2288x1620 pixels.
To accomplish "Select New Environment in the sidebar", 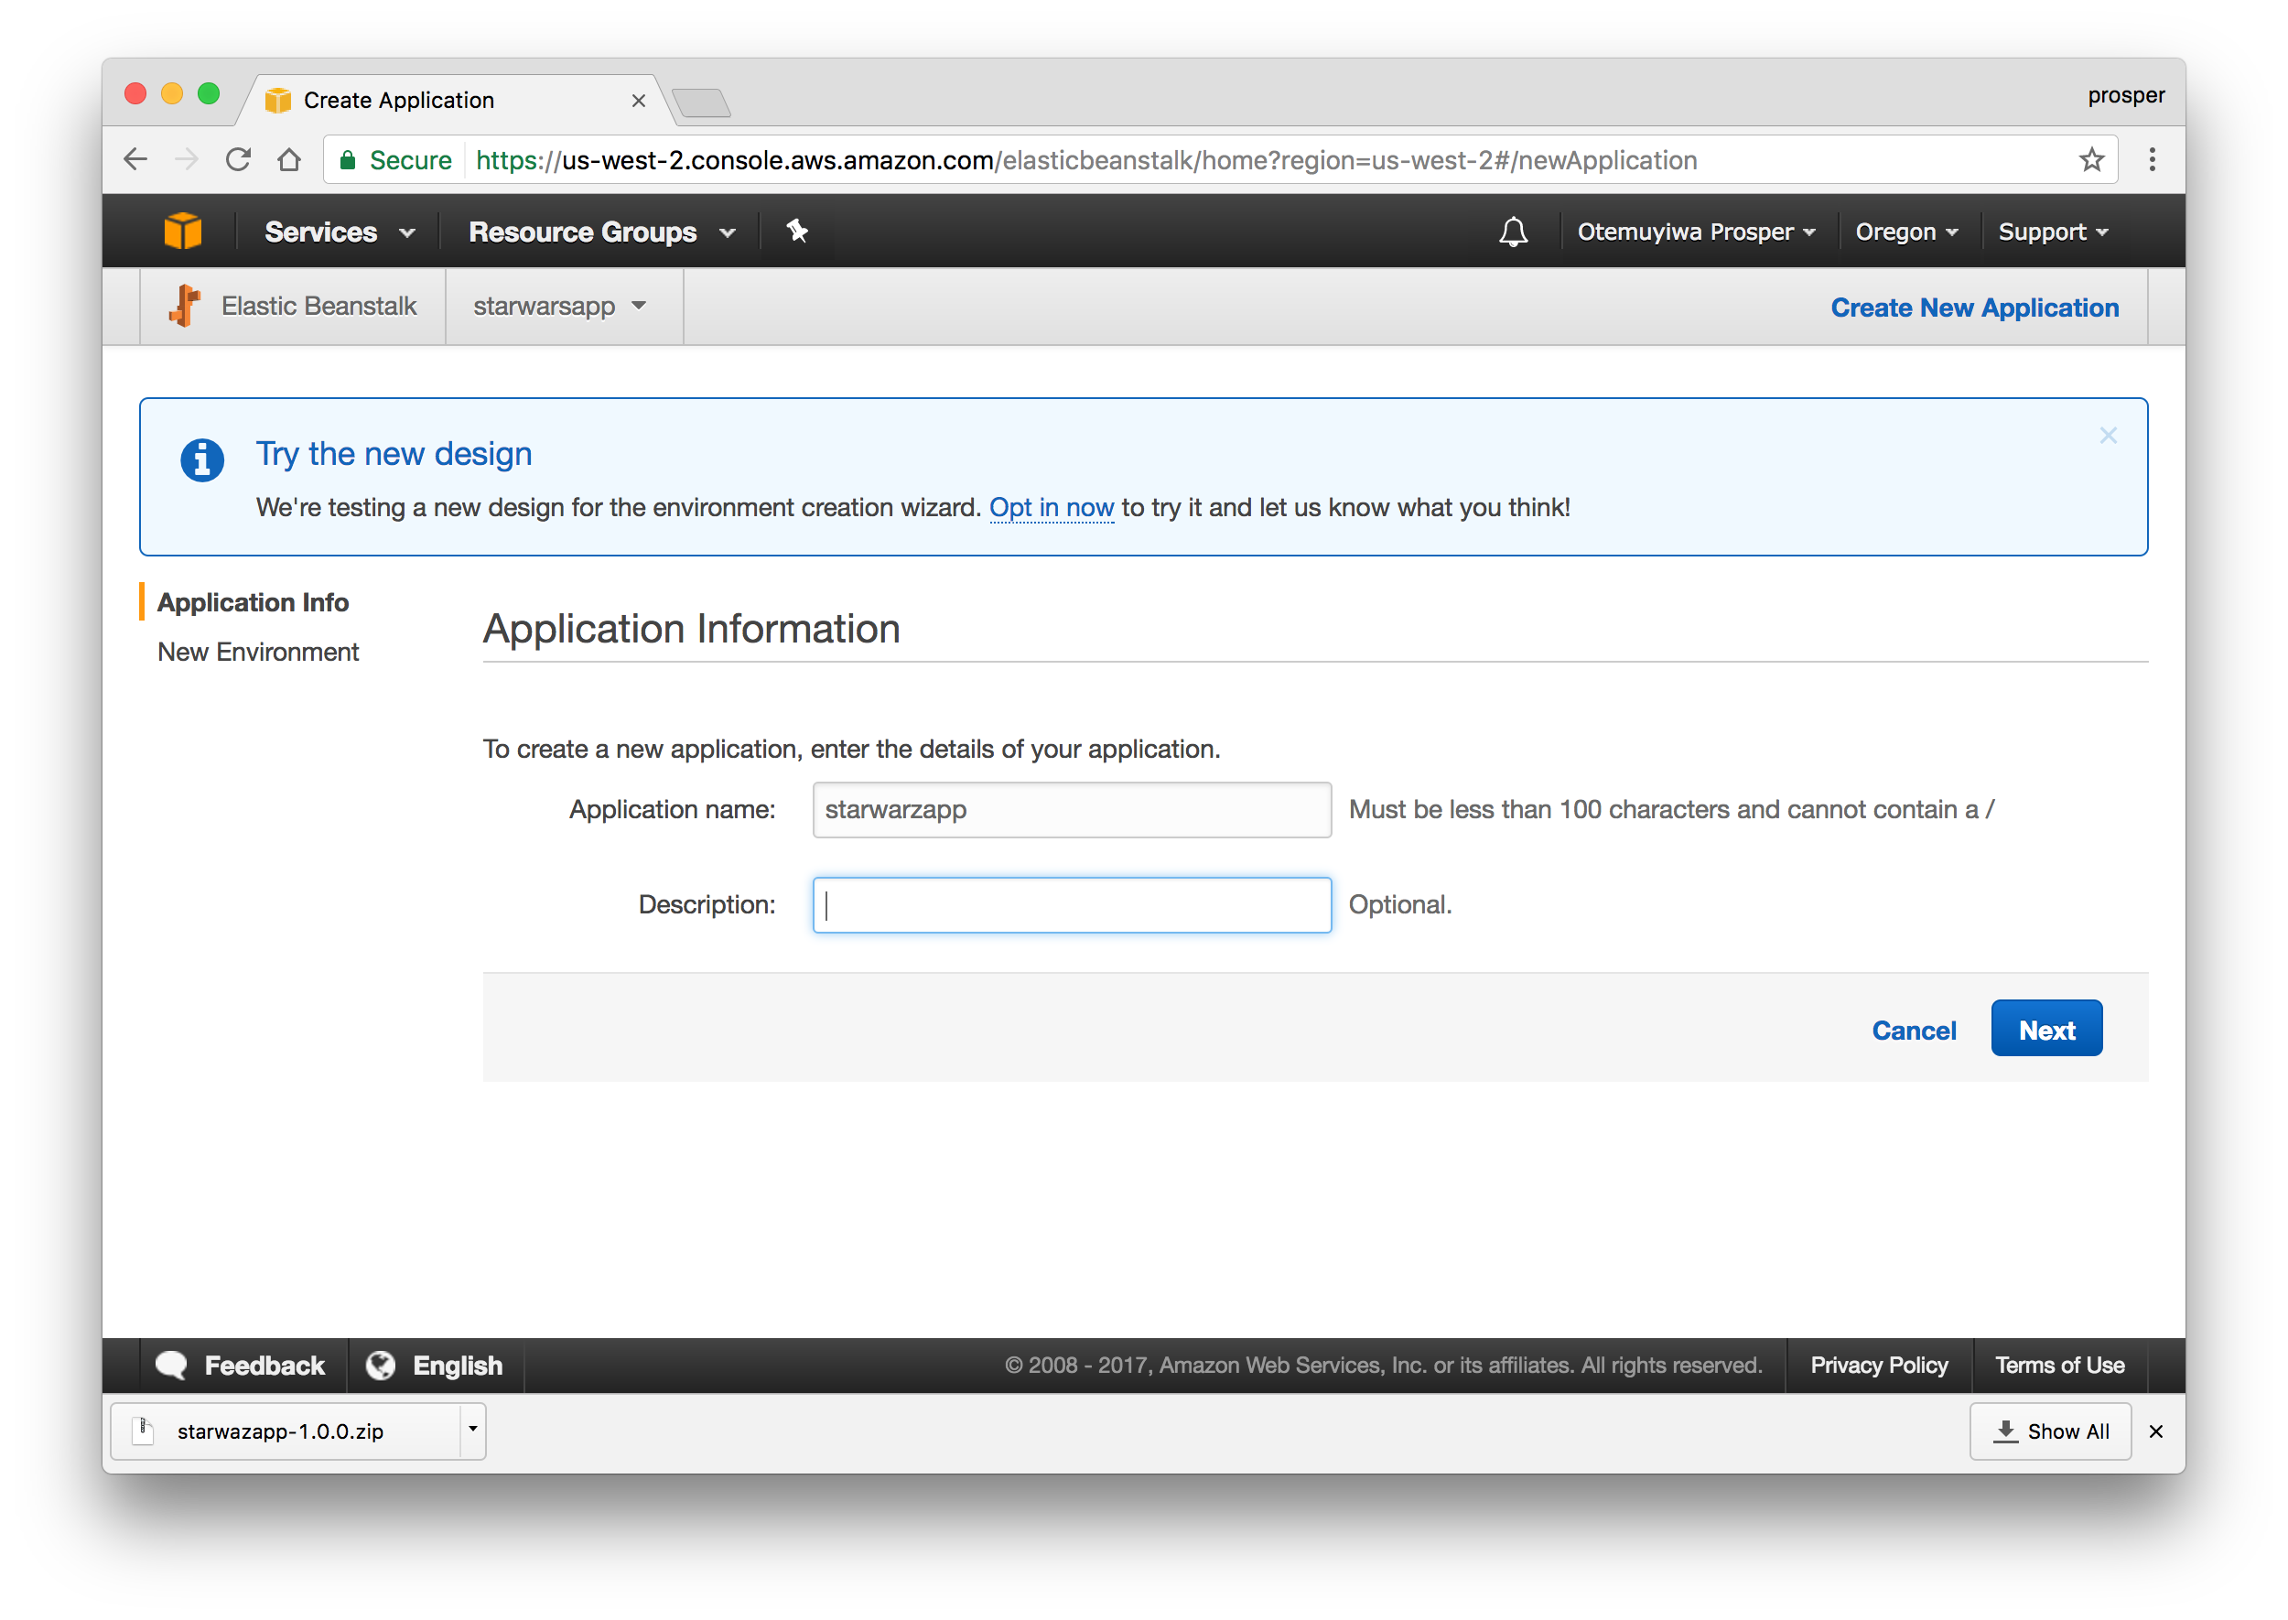I will pyautogui.click(x=258, y=652).
